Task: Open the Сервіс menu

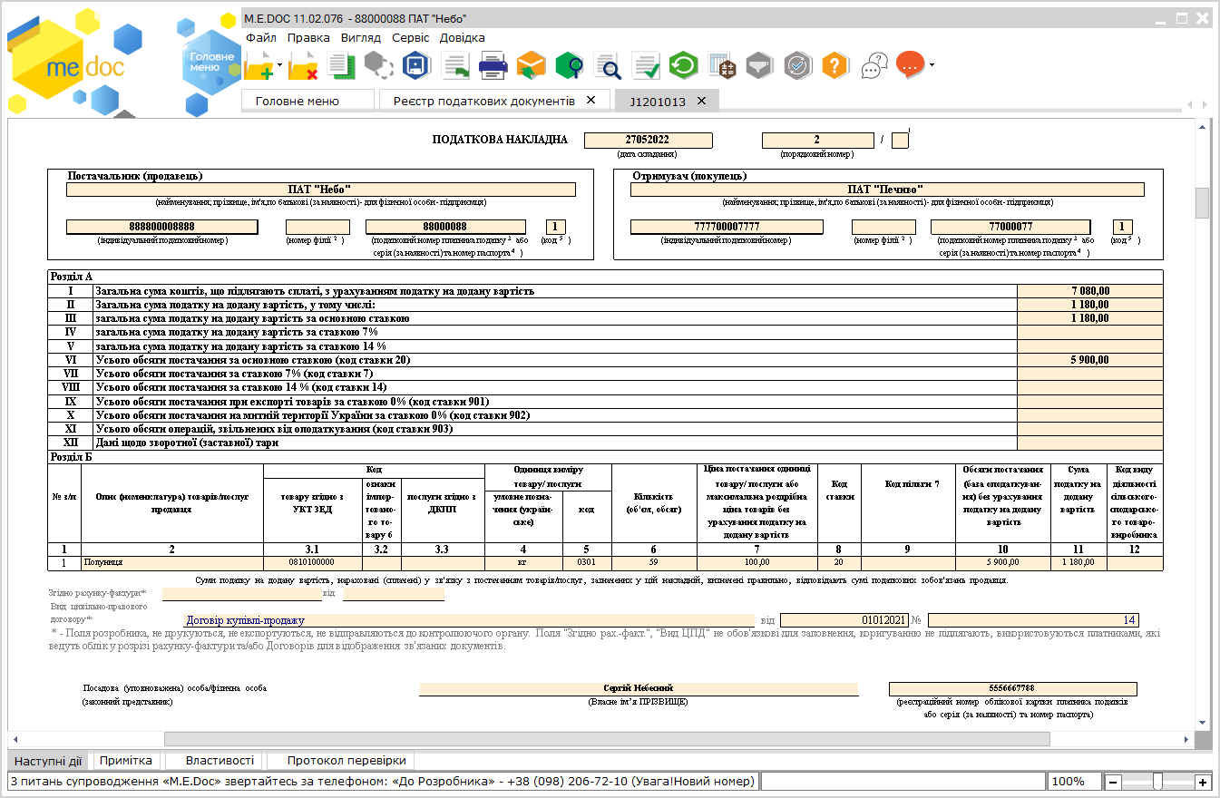Action: [411, 38]
